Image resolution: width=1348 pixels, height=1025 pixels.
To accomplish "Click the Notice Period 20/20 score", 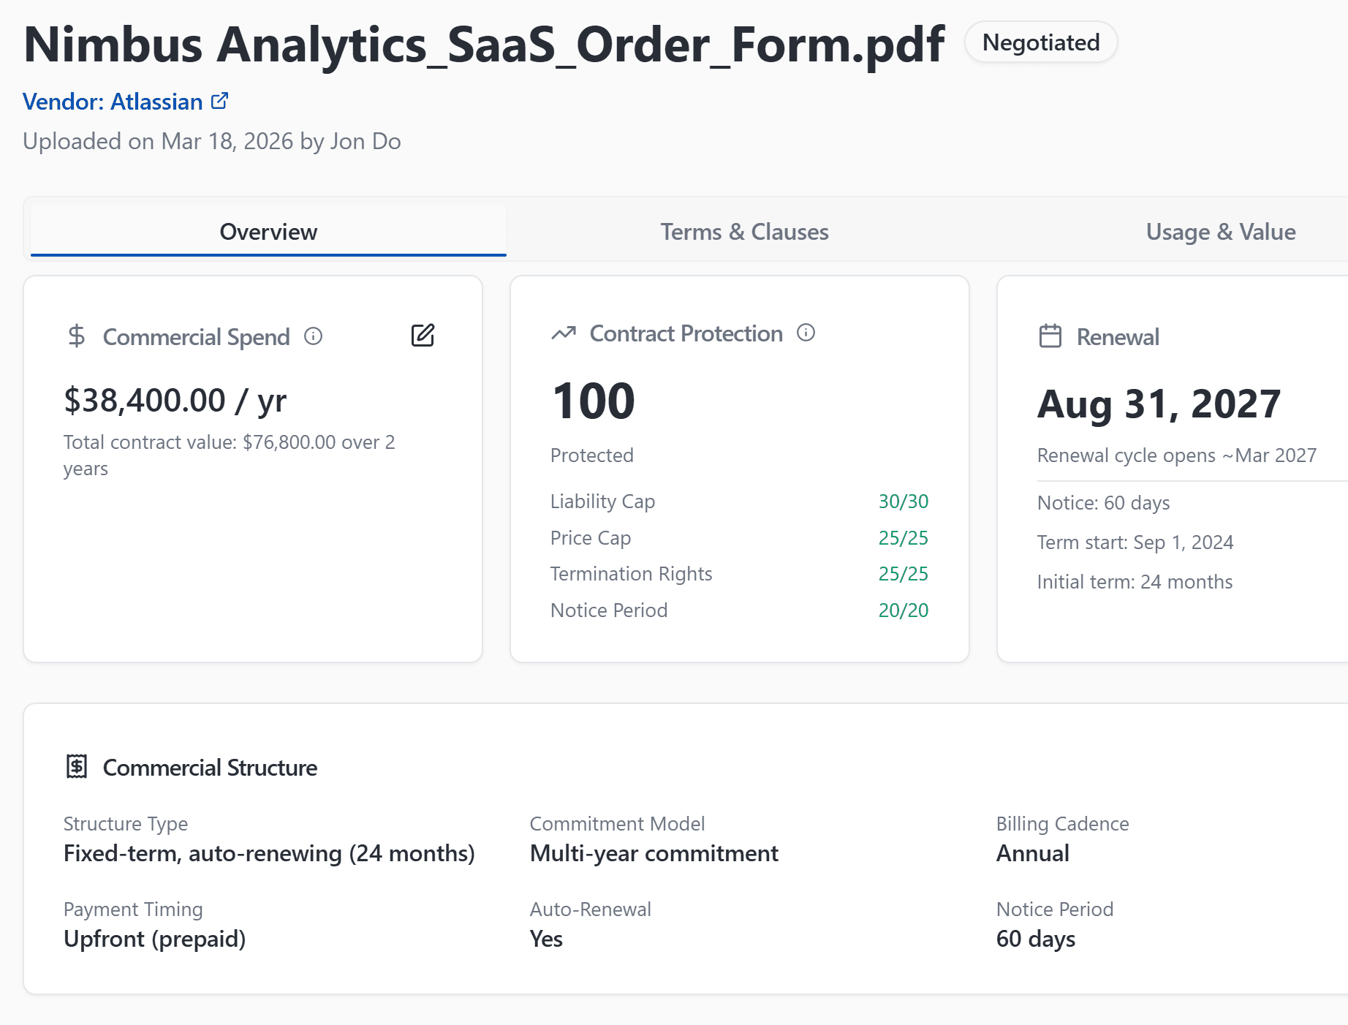I will point(903,610).
